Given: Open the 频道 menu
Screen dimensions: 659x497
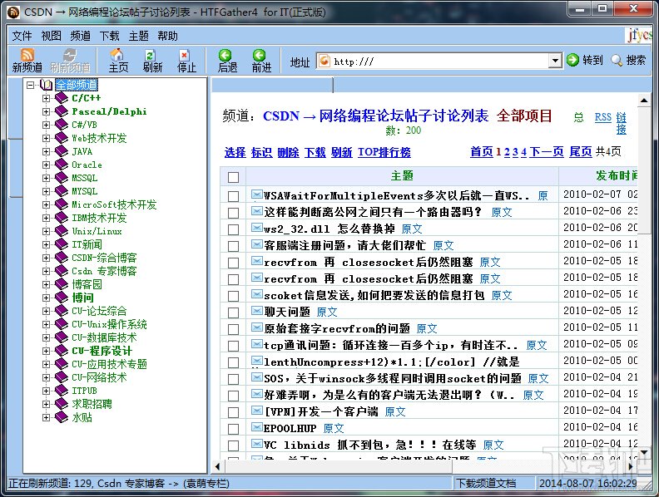Looking at the screenshot, I should pyautogui.click(x=80, y=36).
